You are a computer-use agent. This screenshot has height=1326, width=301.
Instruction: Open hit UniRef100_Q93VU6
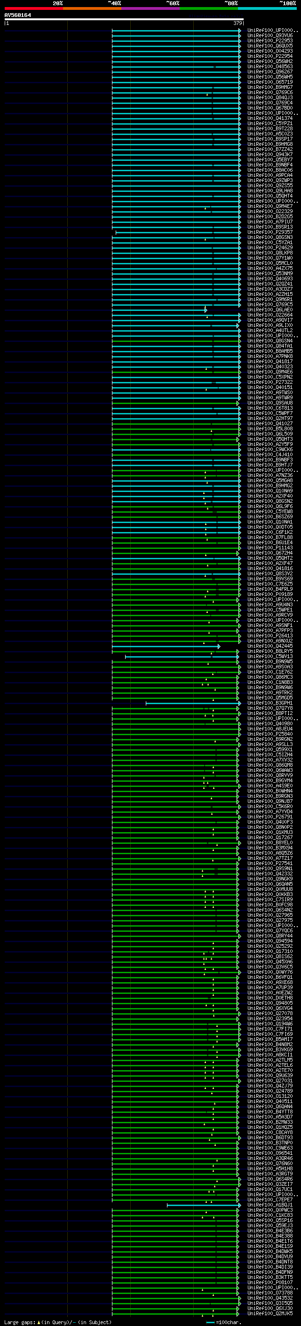(x=269, y=36)
